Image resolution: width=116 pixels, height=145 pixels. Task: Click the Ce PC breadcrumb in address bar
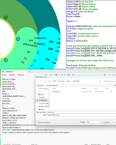(54, 81)
